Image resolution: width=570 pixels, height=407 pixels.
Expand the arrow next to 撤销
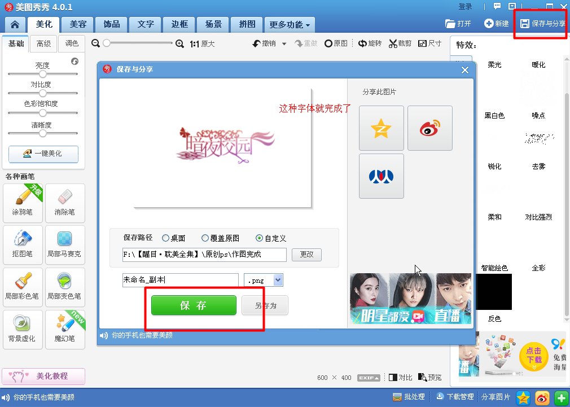[284, 44]
